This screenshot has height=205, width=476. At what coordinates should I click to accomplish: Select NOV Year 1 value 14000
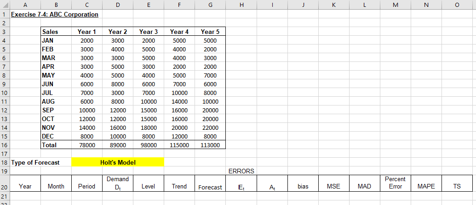[x=87, y=127]
